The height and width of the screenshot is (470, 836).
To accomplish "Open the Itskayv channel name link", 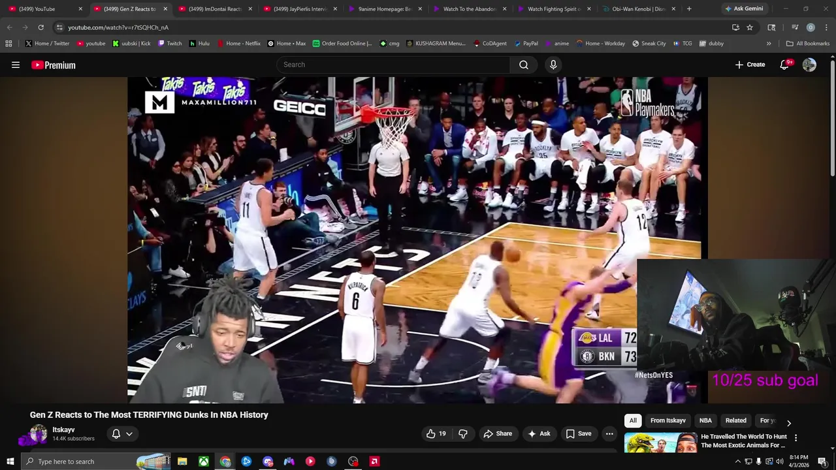I will click(x=63, y=430).
